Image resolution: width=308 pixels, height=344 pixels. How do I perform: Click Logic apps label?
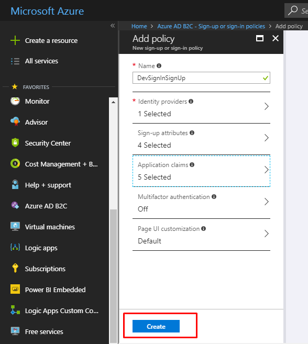[x=41, y=248]
